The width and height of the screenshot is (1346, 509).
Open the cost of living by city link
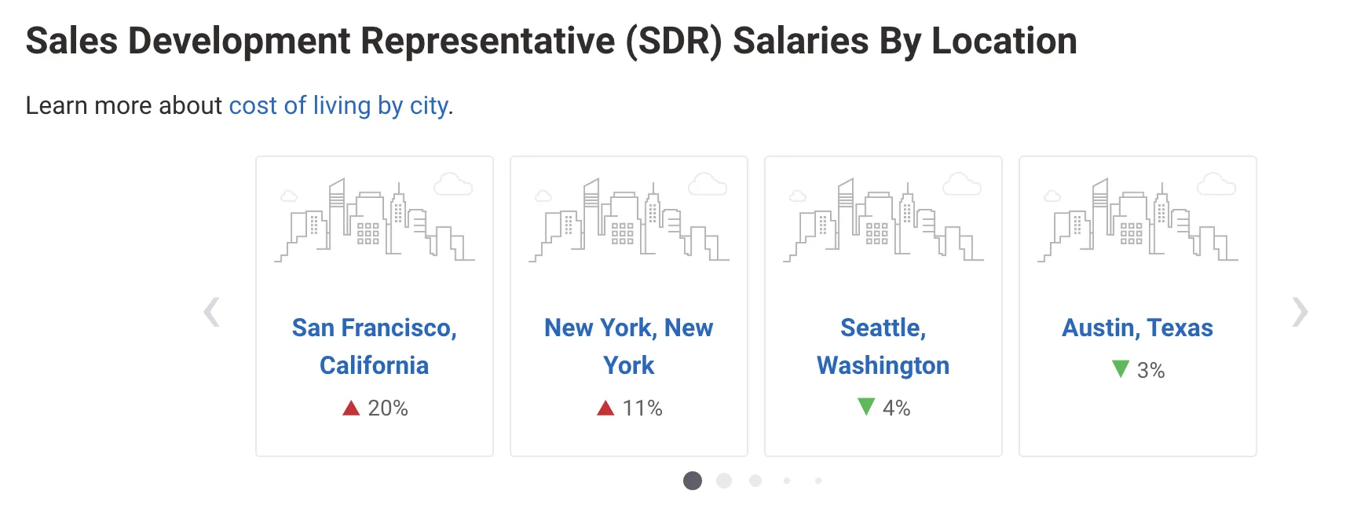[338, 105]
